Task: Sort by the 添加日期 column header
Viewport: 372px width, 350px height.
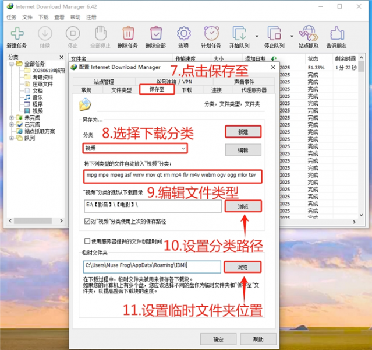Action: tap(255, 58)
